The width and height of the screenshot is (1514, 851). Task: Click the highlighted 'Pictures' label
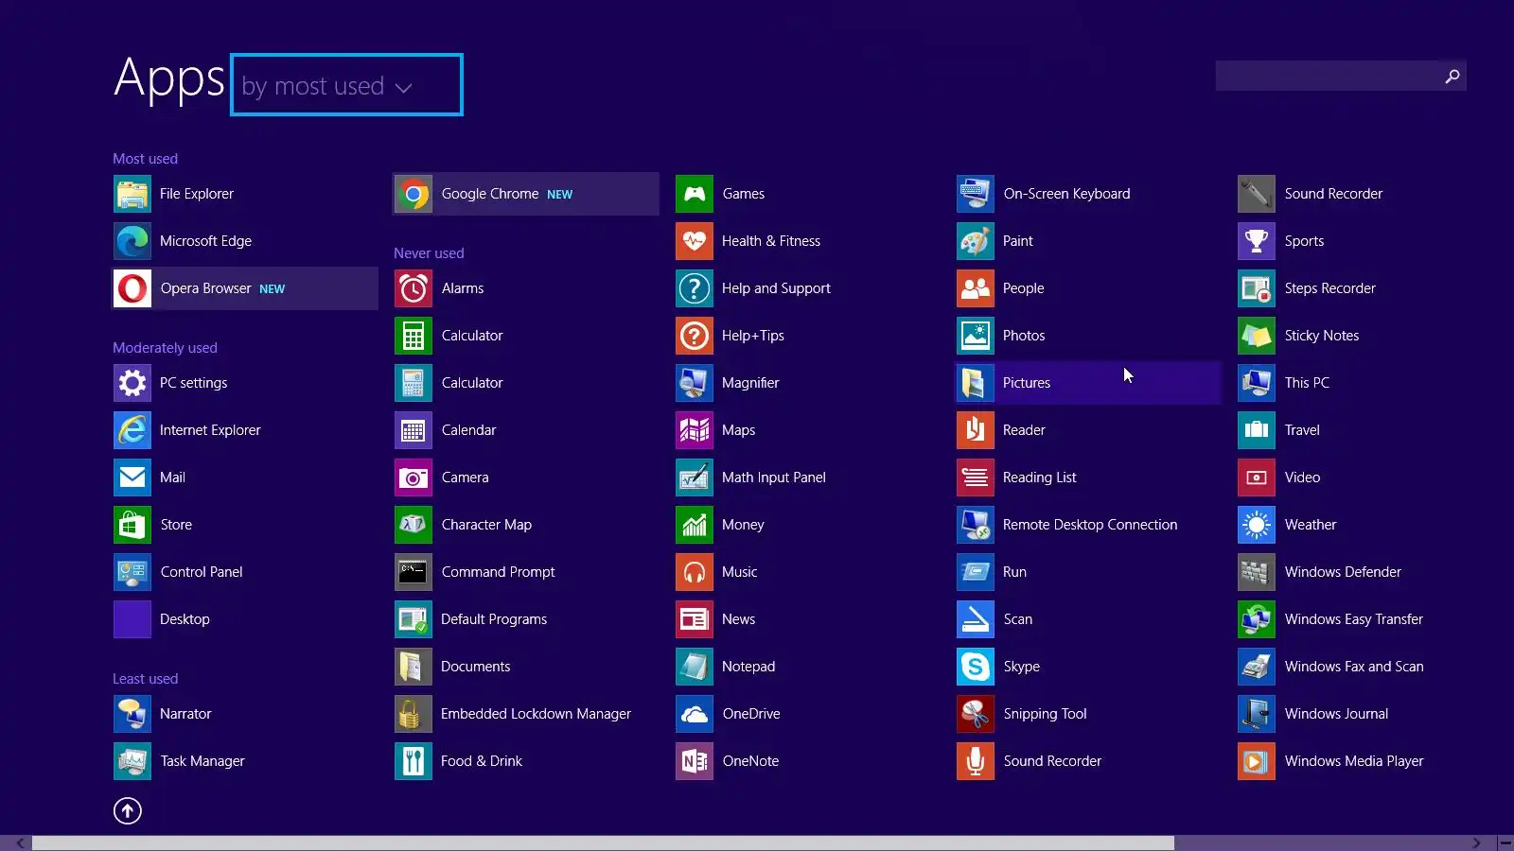click(1027, 383)
